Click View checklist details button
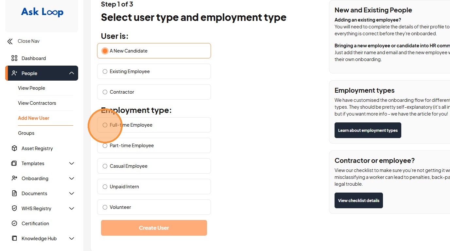 pyautogui.click(x=358, y=200)
